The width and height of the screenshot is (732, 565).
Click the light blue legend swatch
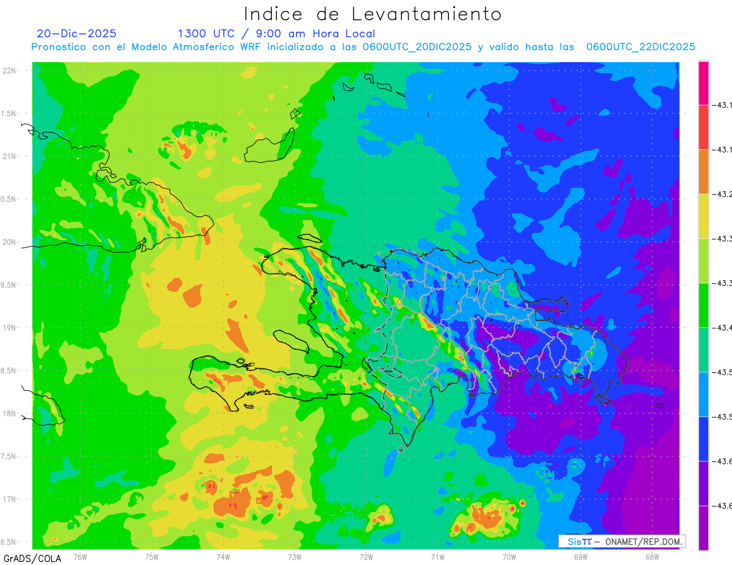pyautogui.click(x=703, y=394)
